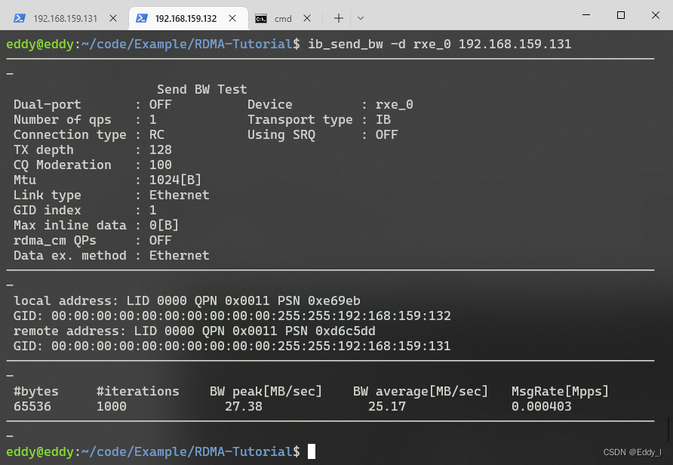
Task: Click the 'rdma_cm QPs' label
Action: [54, 240]
